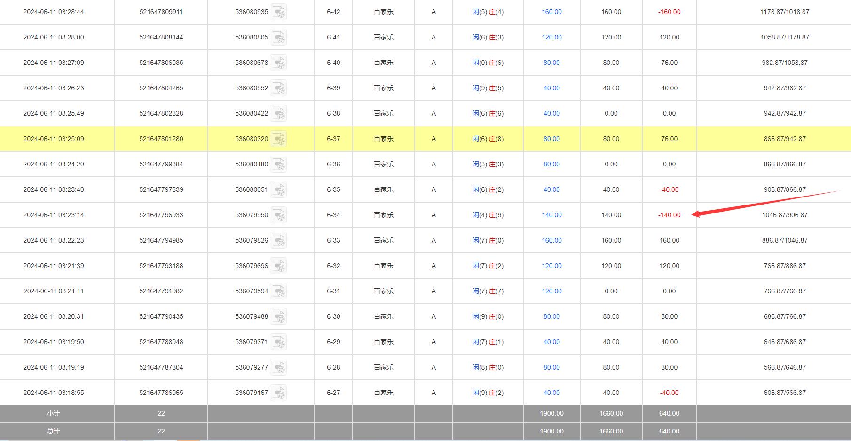Click blue 160.00 bet amount in row 6-42

[552, 12]
